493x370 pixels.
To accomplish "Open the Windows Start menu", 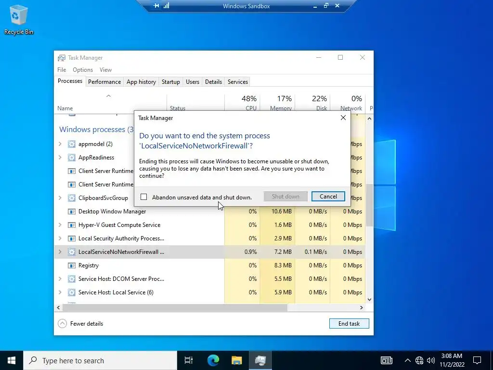I will coord(12,360).
